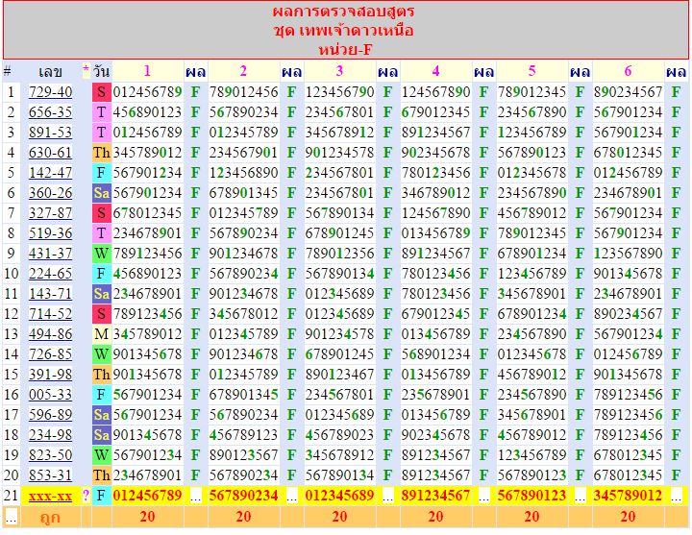Click the red ผลการตรวจสอบสูตร title banner
The width and height of the screenshot is (692, 535).
(344, 31)
